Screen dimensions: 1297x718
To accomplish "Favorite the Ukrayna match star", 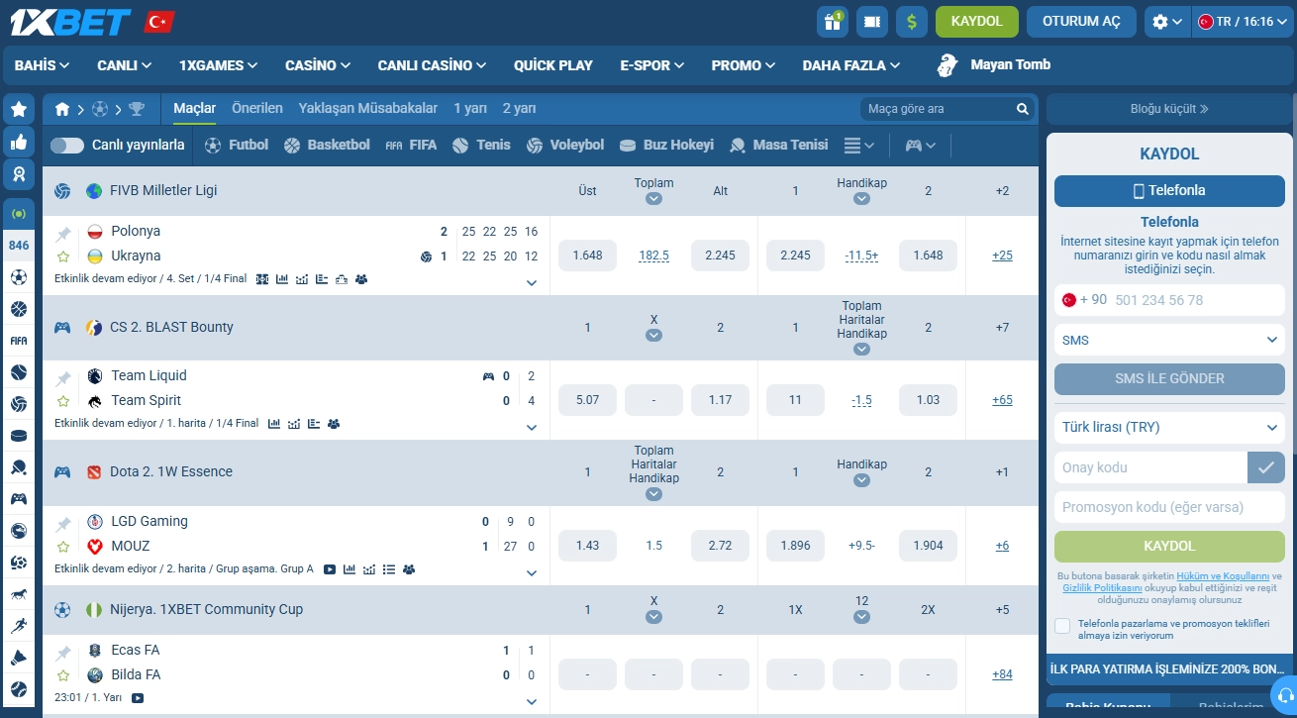I will click(x=63, y=256).
